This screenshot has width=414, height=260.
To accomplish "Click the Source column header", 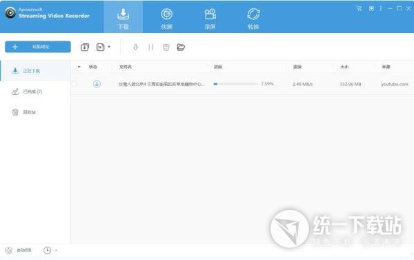I will (x=386, y=67).
